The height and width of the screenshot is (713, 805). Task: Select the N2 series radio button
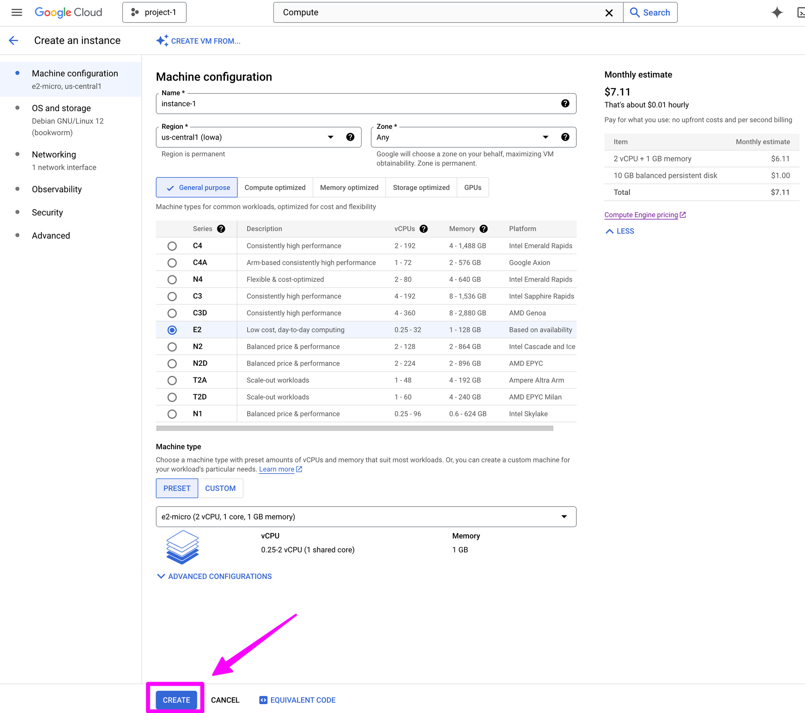coord(172,346)
